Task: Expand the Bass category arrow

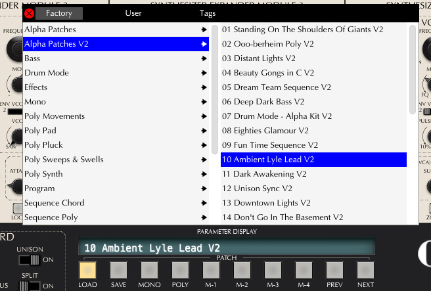Action: click(204, 58)
